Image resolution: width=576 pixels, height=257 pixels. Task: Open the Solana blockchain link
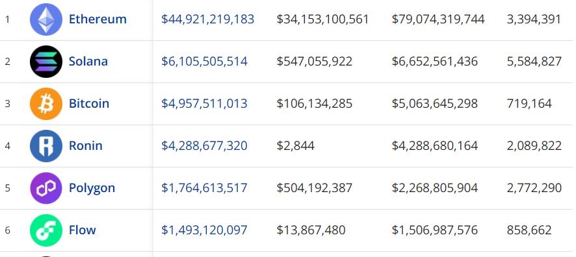pyautogui.click(x=88, y=61)
